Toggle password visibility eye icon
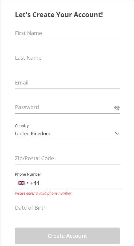The width and height of the screenshot is (134, 246). point(117,107)
